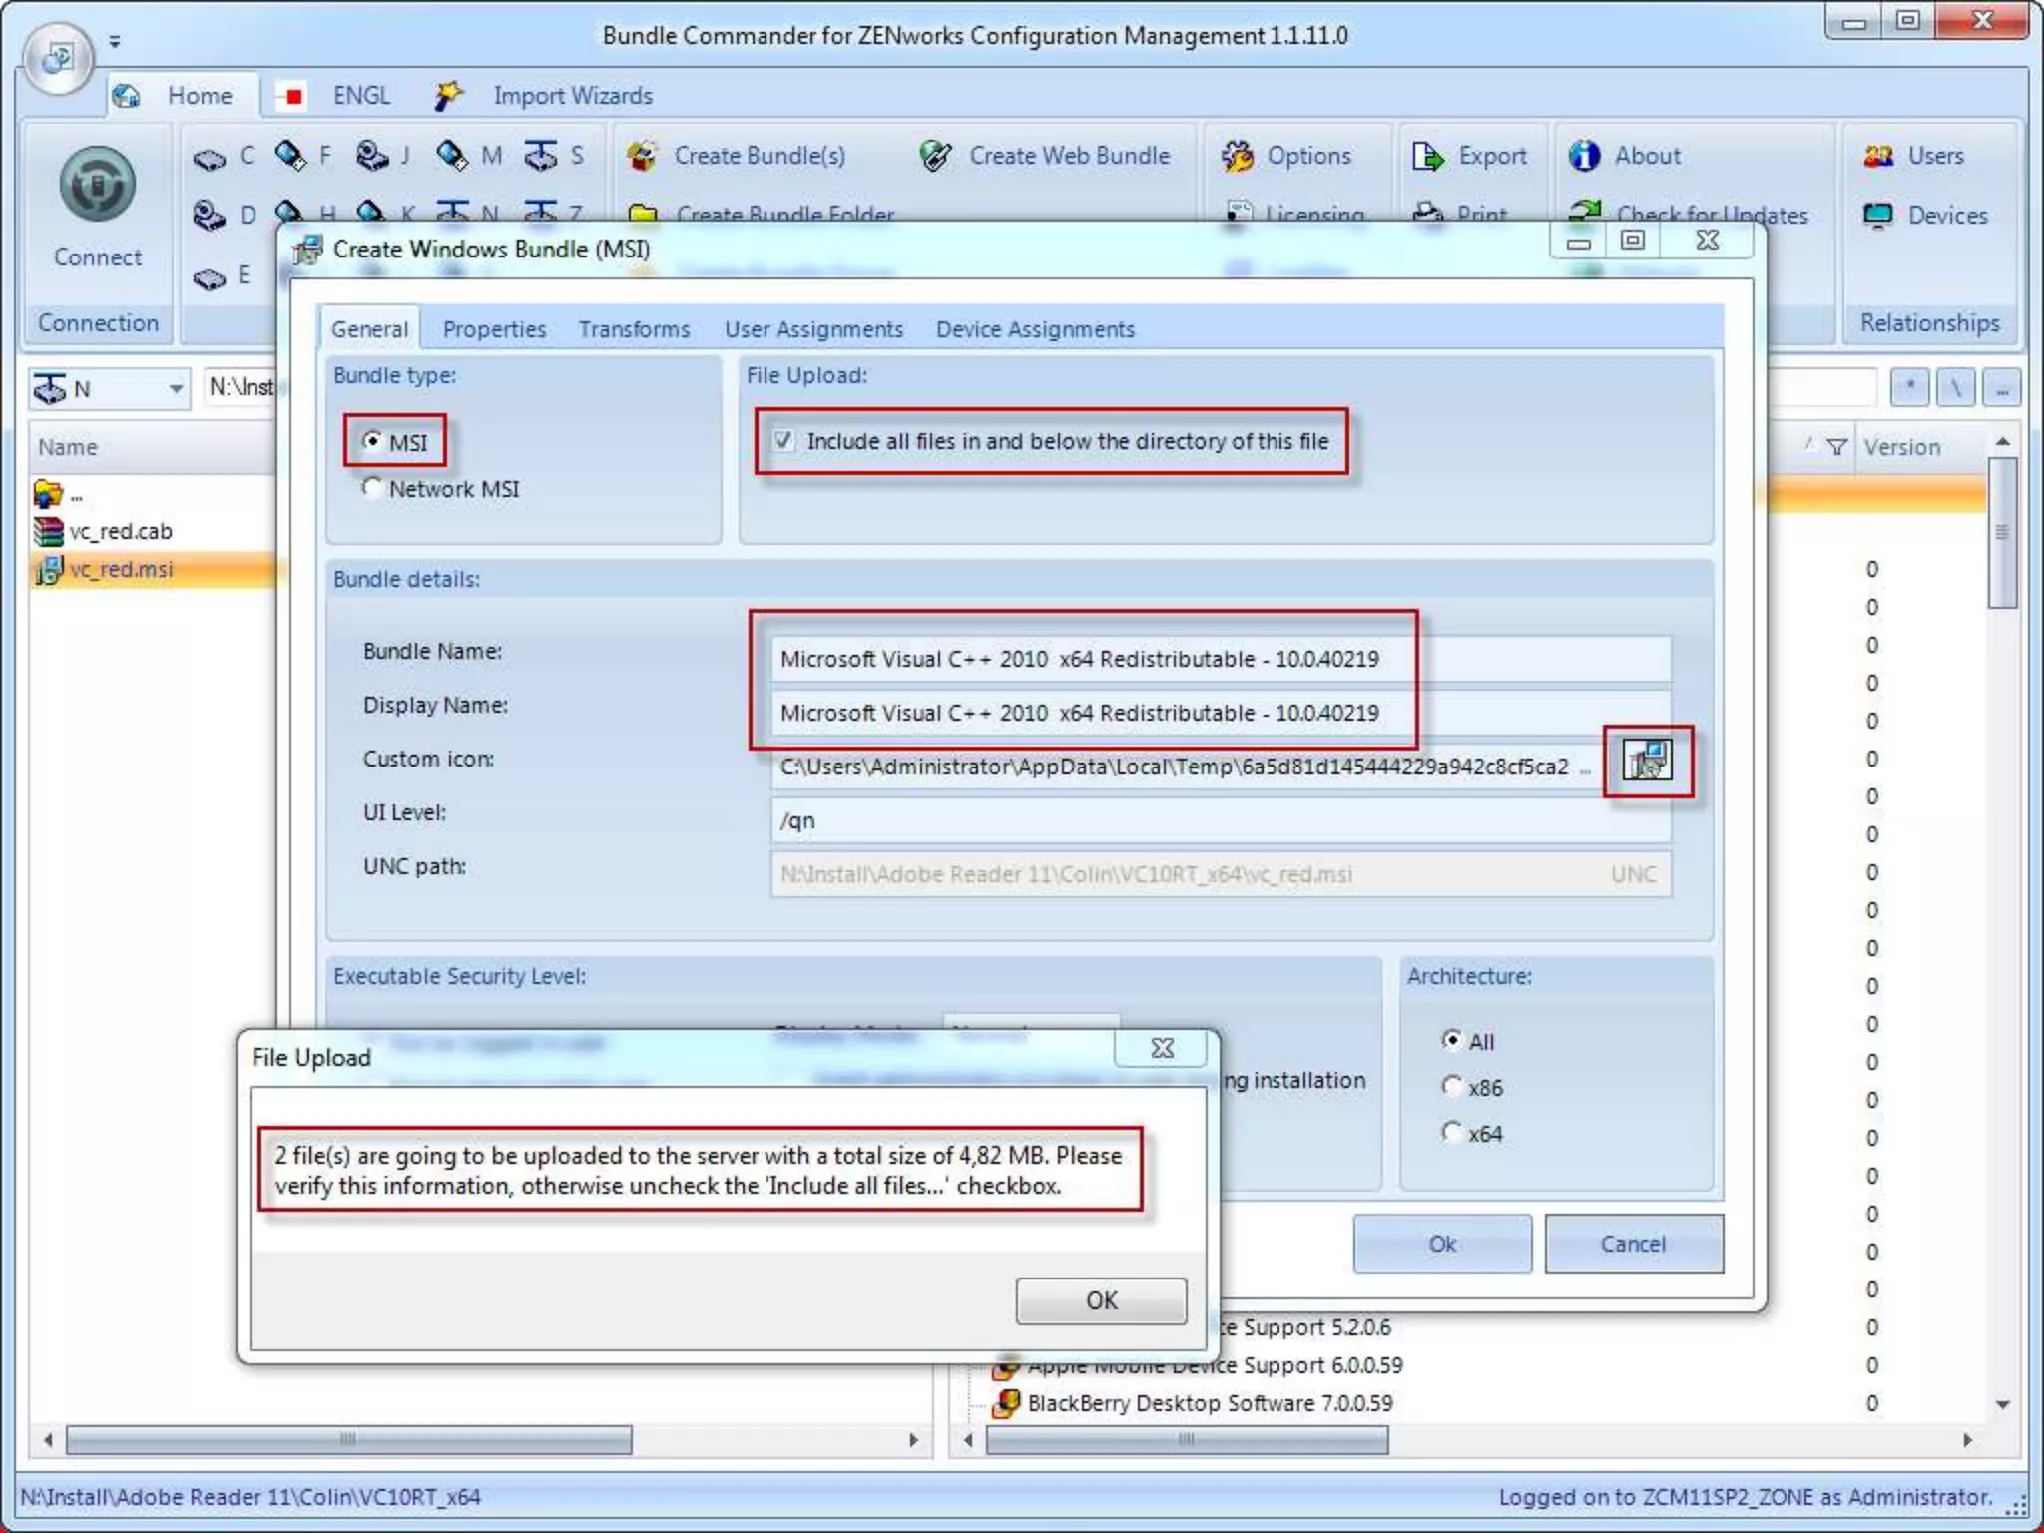
Task: Expand the quick access toolbar arrow
Action: (115, 42)
